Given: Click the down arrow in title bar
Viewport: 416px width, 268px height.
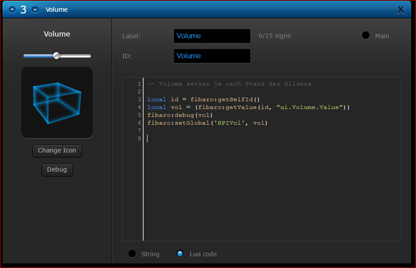Looking at the screenshot, I should [35, 10].
